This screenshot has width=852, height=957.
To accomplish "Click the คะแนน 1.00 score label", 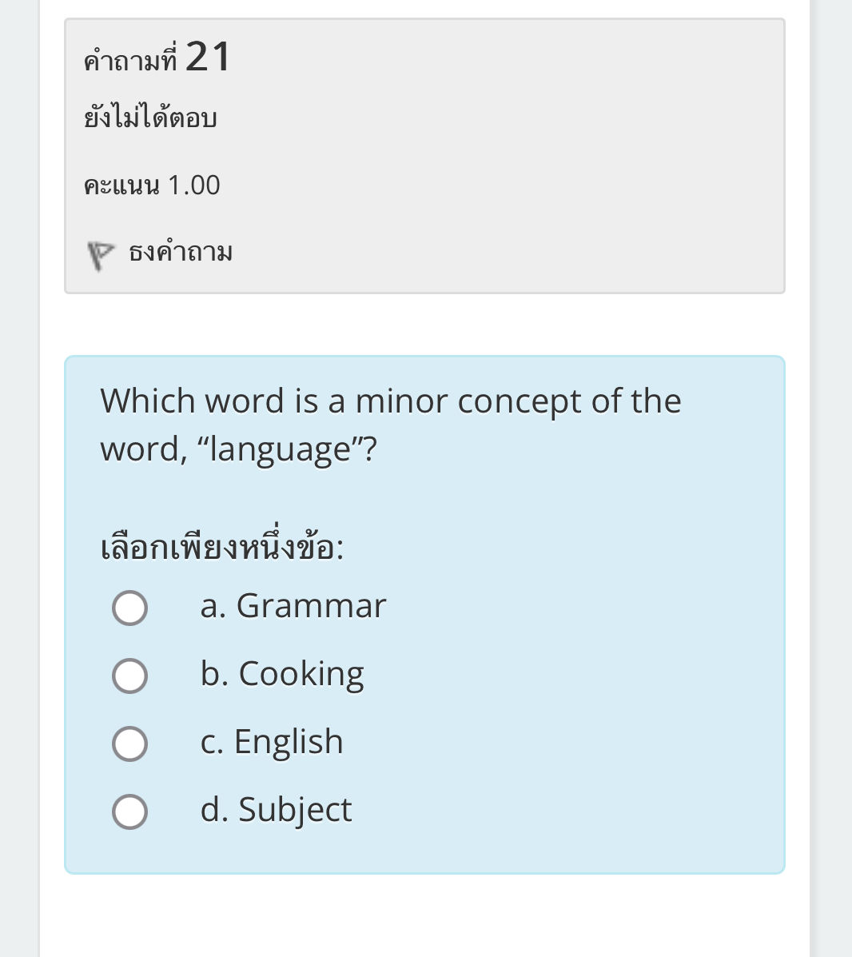I will 152,185.
